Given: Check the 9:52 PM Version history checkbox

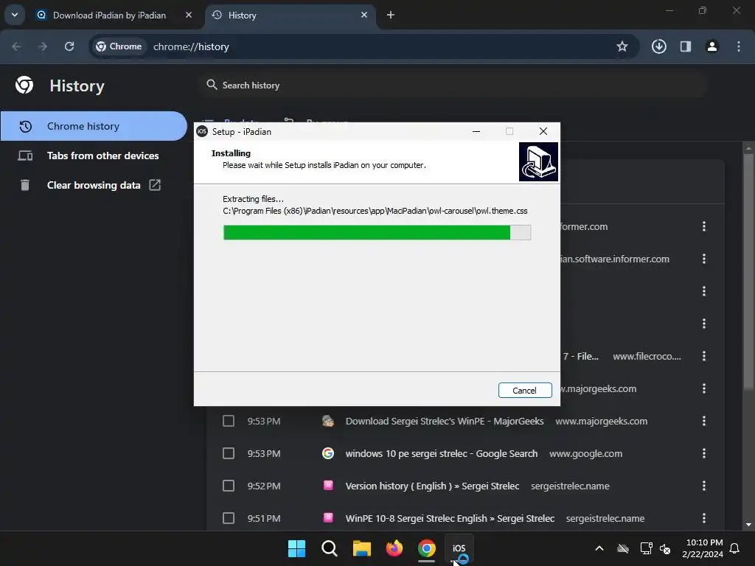Looking at the screenshot, I should [x=229, y=486].
